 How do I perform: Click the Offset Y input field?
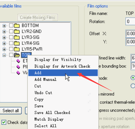coord(130,42)
